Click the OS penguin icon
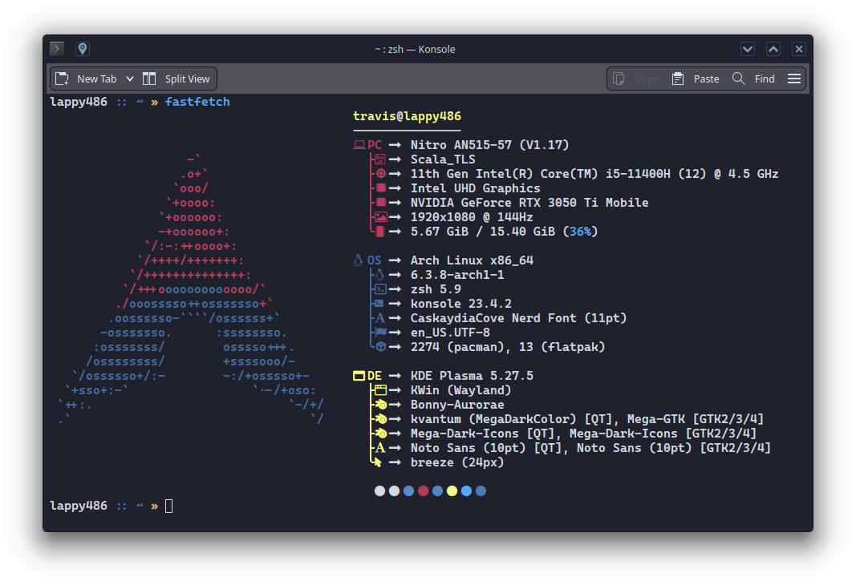 click(x=358, y=260)
